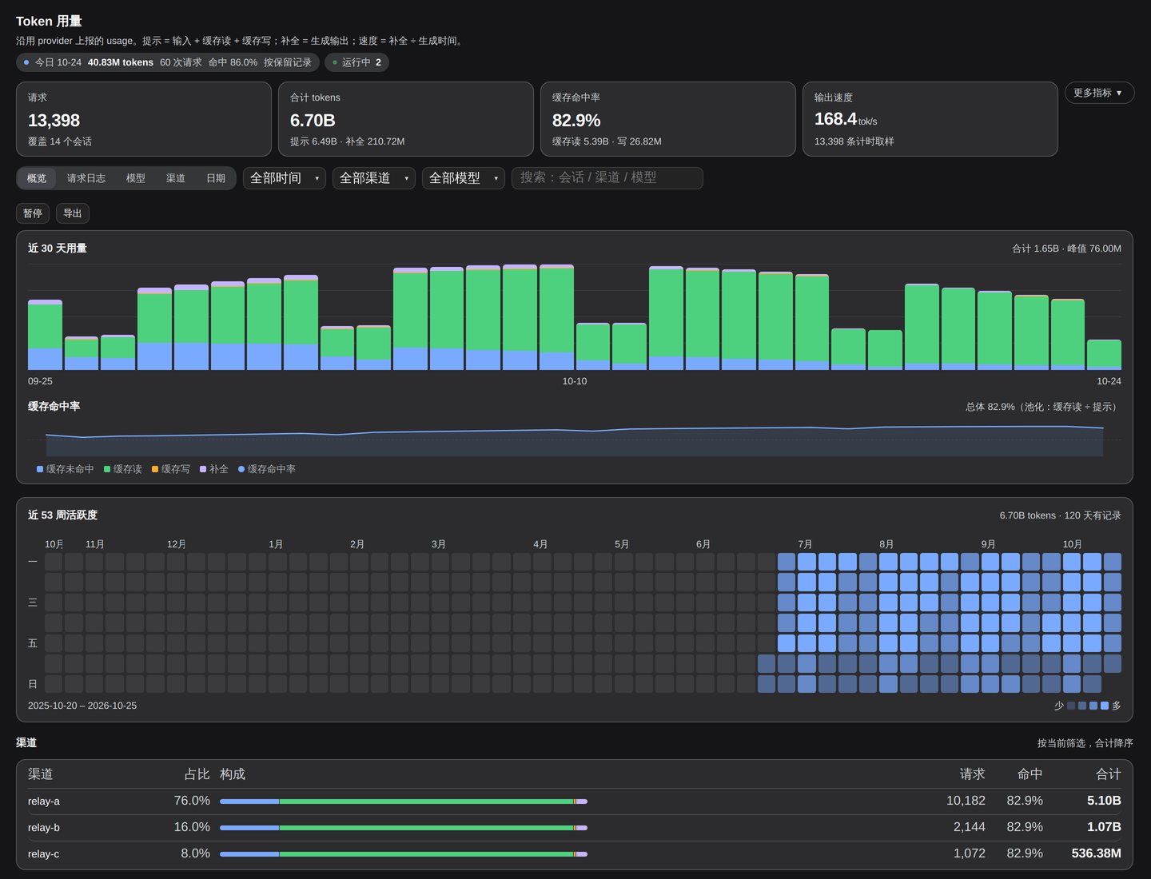Click relay-a composition bar
Viewport: 1151px width, 879px height.
(404, 801)
